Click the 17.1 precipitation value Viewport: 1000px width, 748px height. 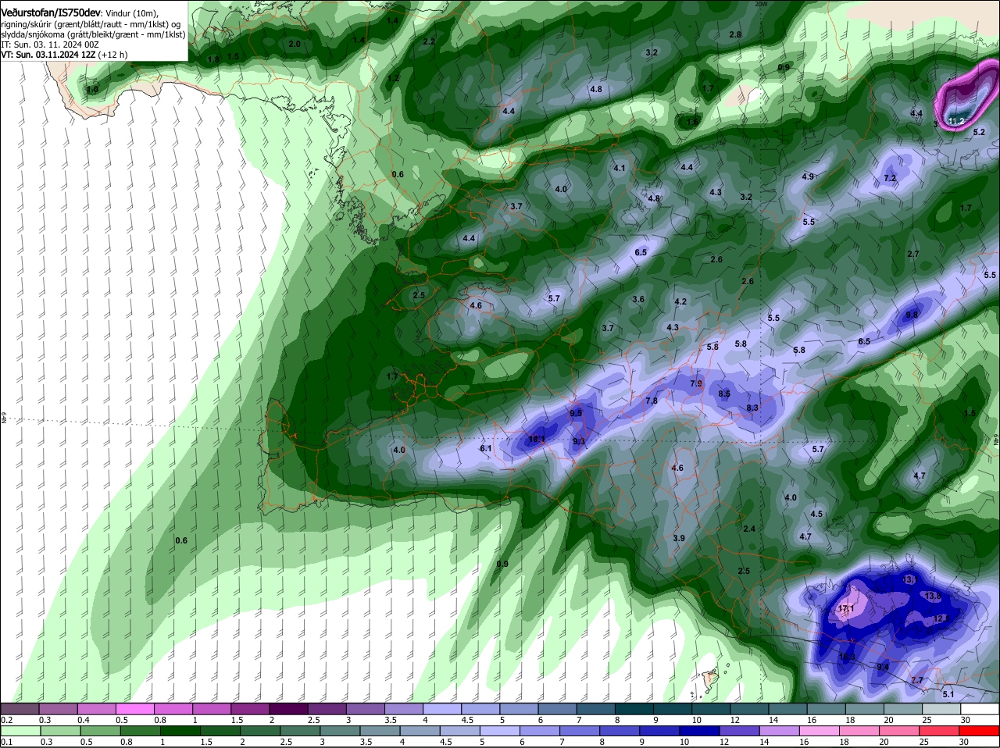coord(846,608)
